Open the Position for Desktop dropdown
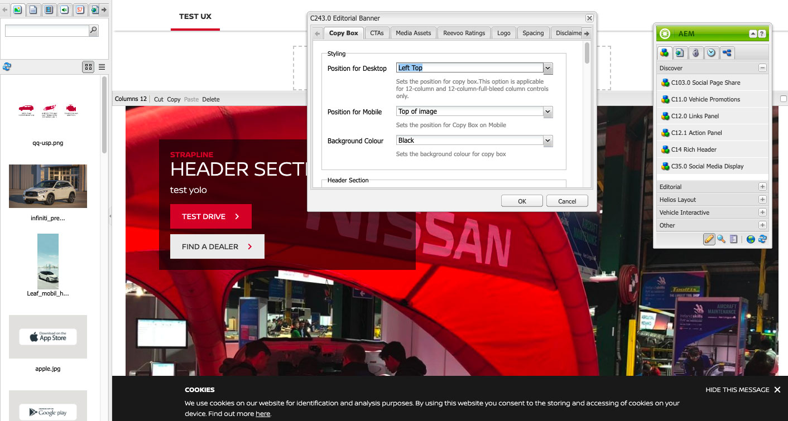Viewport: 788px width, 421px height. coord(547,68)
